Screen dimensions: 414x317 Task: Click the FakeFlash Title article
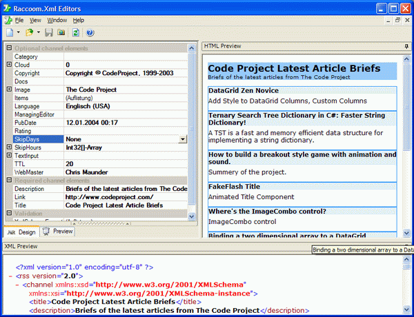234,187
